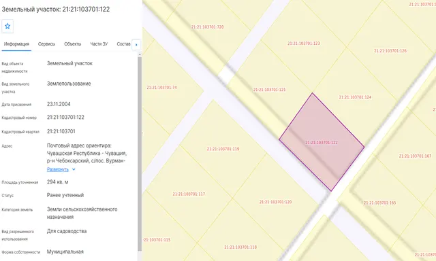Image resolution: width=436 pixels, height=261 pixels.
Task: Switch to the Сервисы tab
Action: pyautogui.click(x=46, y=44)
